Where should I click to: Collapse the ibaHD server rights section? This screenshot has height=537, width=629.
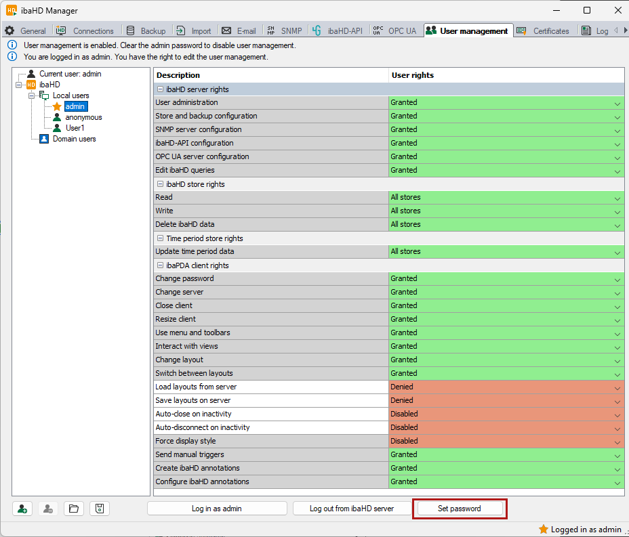point(161,89)
